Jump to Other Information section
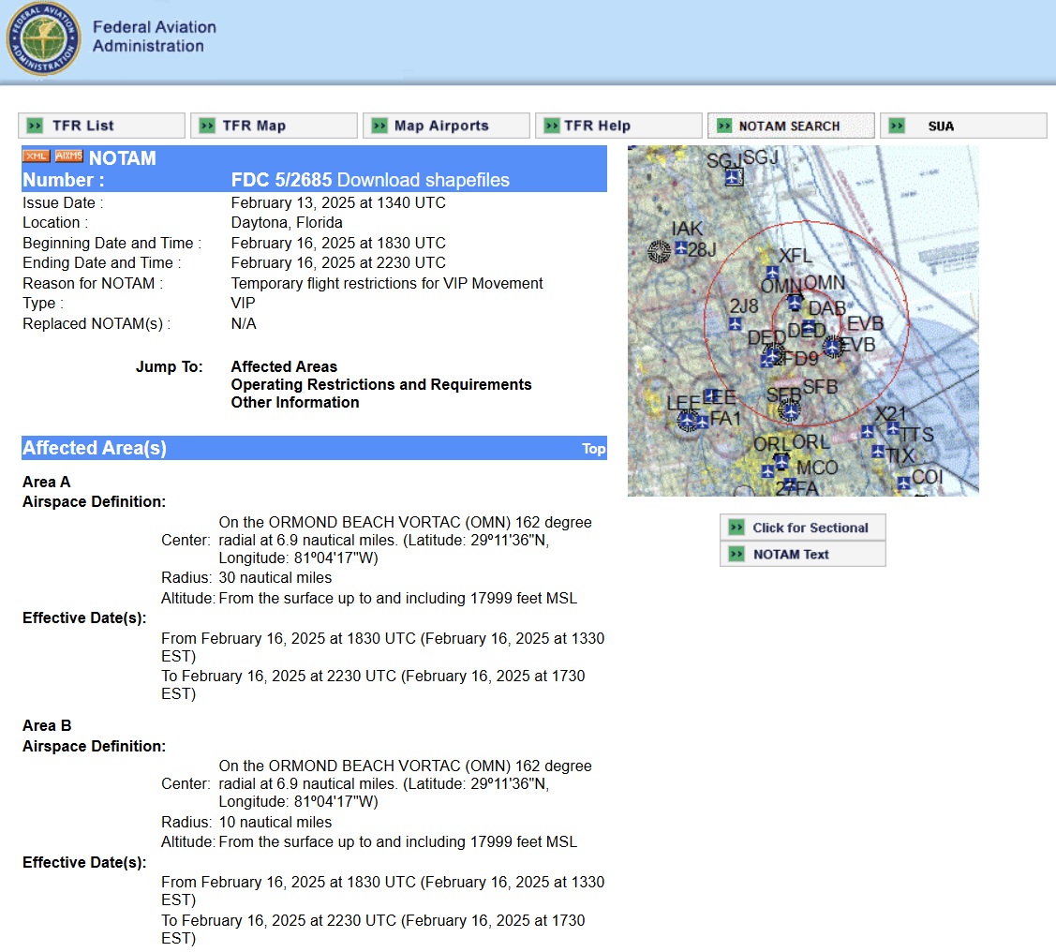Image resolution: width=1056 pixels, height=952 pixels. coord(294,402)
